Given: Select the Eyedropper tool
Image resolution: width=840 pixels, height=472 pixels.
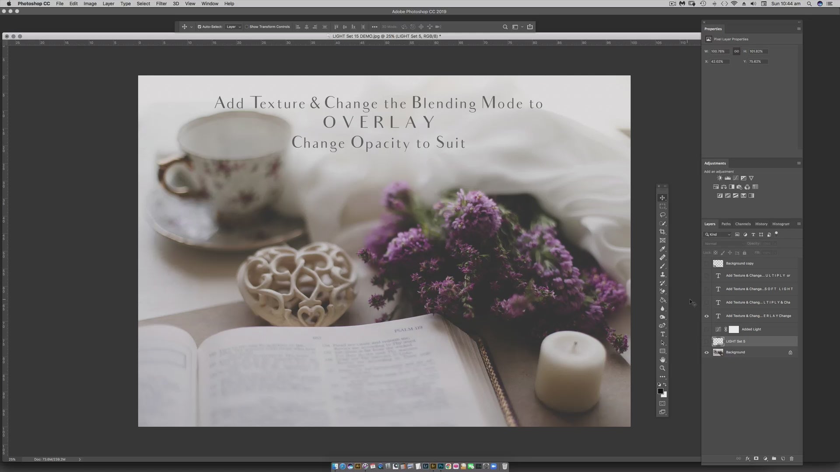Looking at the screenshot, I should [x=662, y=249].
